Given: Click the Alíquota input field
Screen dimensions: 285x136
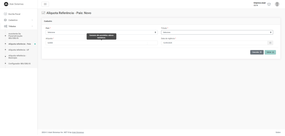Looking at the screenshot, I should [x=97, y=43].
